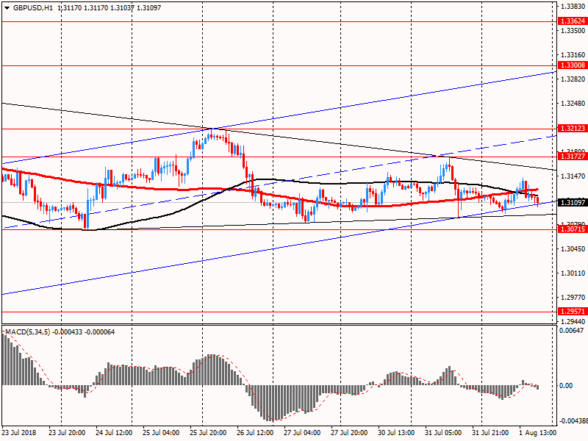Click the 30 Jul 13:00 time label
This screenshot has height=441, width=588.
396,433
